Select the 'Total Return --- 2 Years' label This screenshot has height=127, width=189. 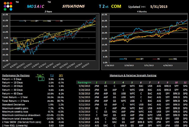point(15,101)
